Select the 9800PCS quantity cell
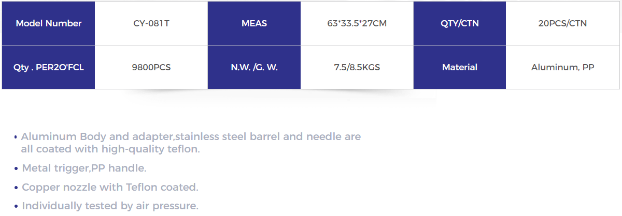 [x=151, y=67]
